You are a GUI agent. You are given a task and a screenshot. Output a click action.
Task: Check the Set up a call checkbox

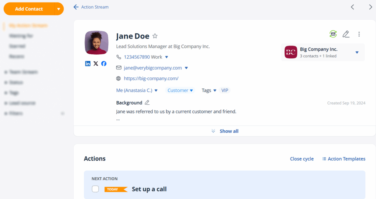pyautogui.click(x=95, y=189)
